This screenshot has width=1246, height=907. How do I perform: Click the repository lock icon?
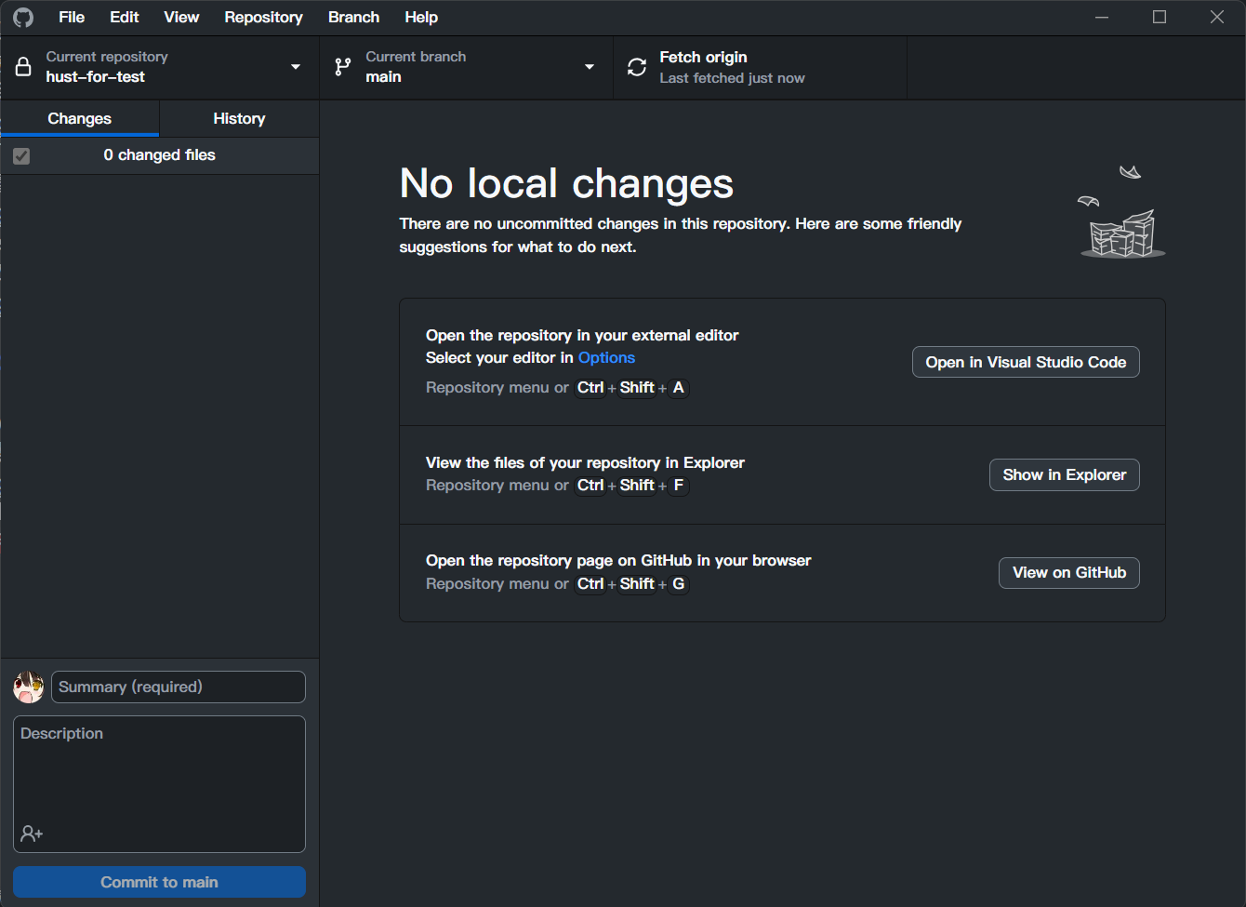click(24, 67)
